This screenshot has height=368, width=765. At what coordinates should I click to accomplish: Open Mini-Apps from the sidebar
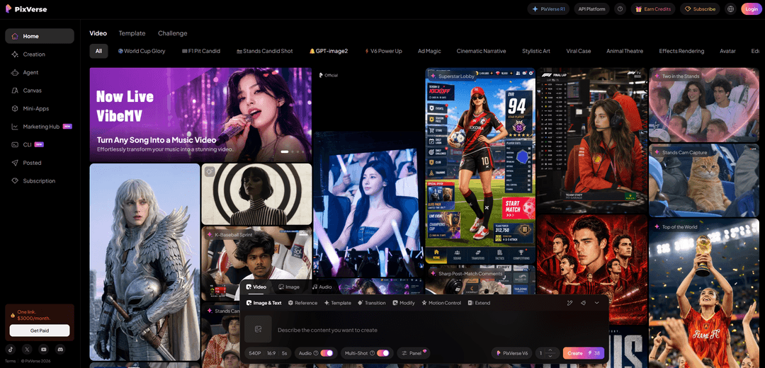coord(40,108)
